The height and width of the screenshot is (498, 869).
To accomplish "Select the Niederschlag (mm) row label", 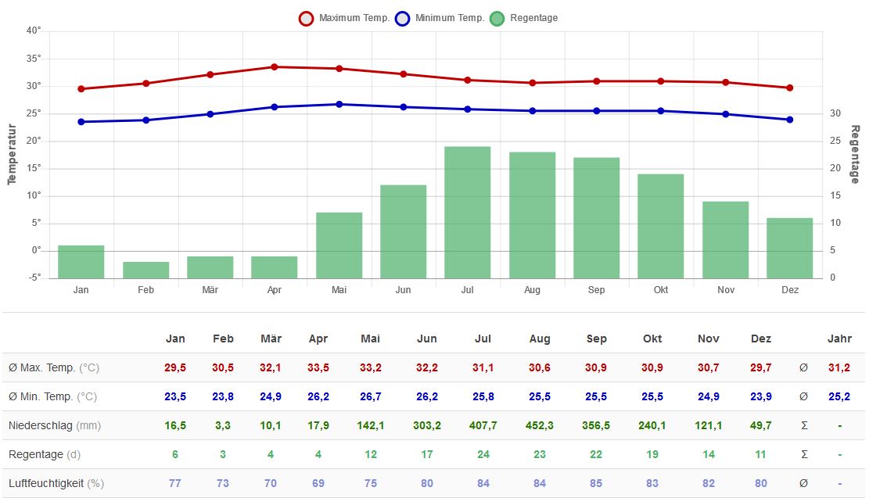I will [54, 425].
